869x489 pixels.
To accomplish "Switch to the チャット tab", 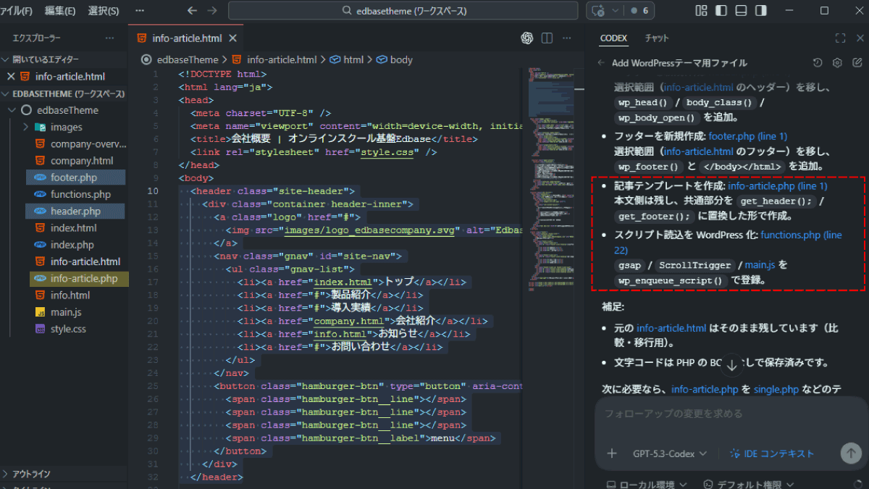I will 657,38.
